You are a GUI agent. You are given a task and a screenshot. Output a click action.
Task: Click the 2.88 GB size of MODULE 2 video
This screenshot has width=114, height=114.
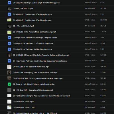(x=103, y=32)
